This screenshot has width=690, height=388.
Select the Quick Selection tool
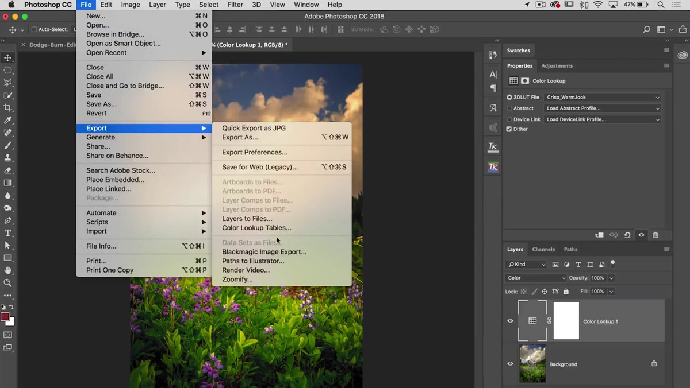(8, 95)
